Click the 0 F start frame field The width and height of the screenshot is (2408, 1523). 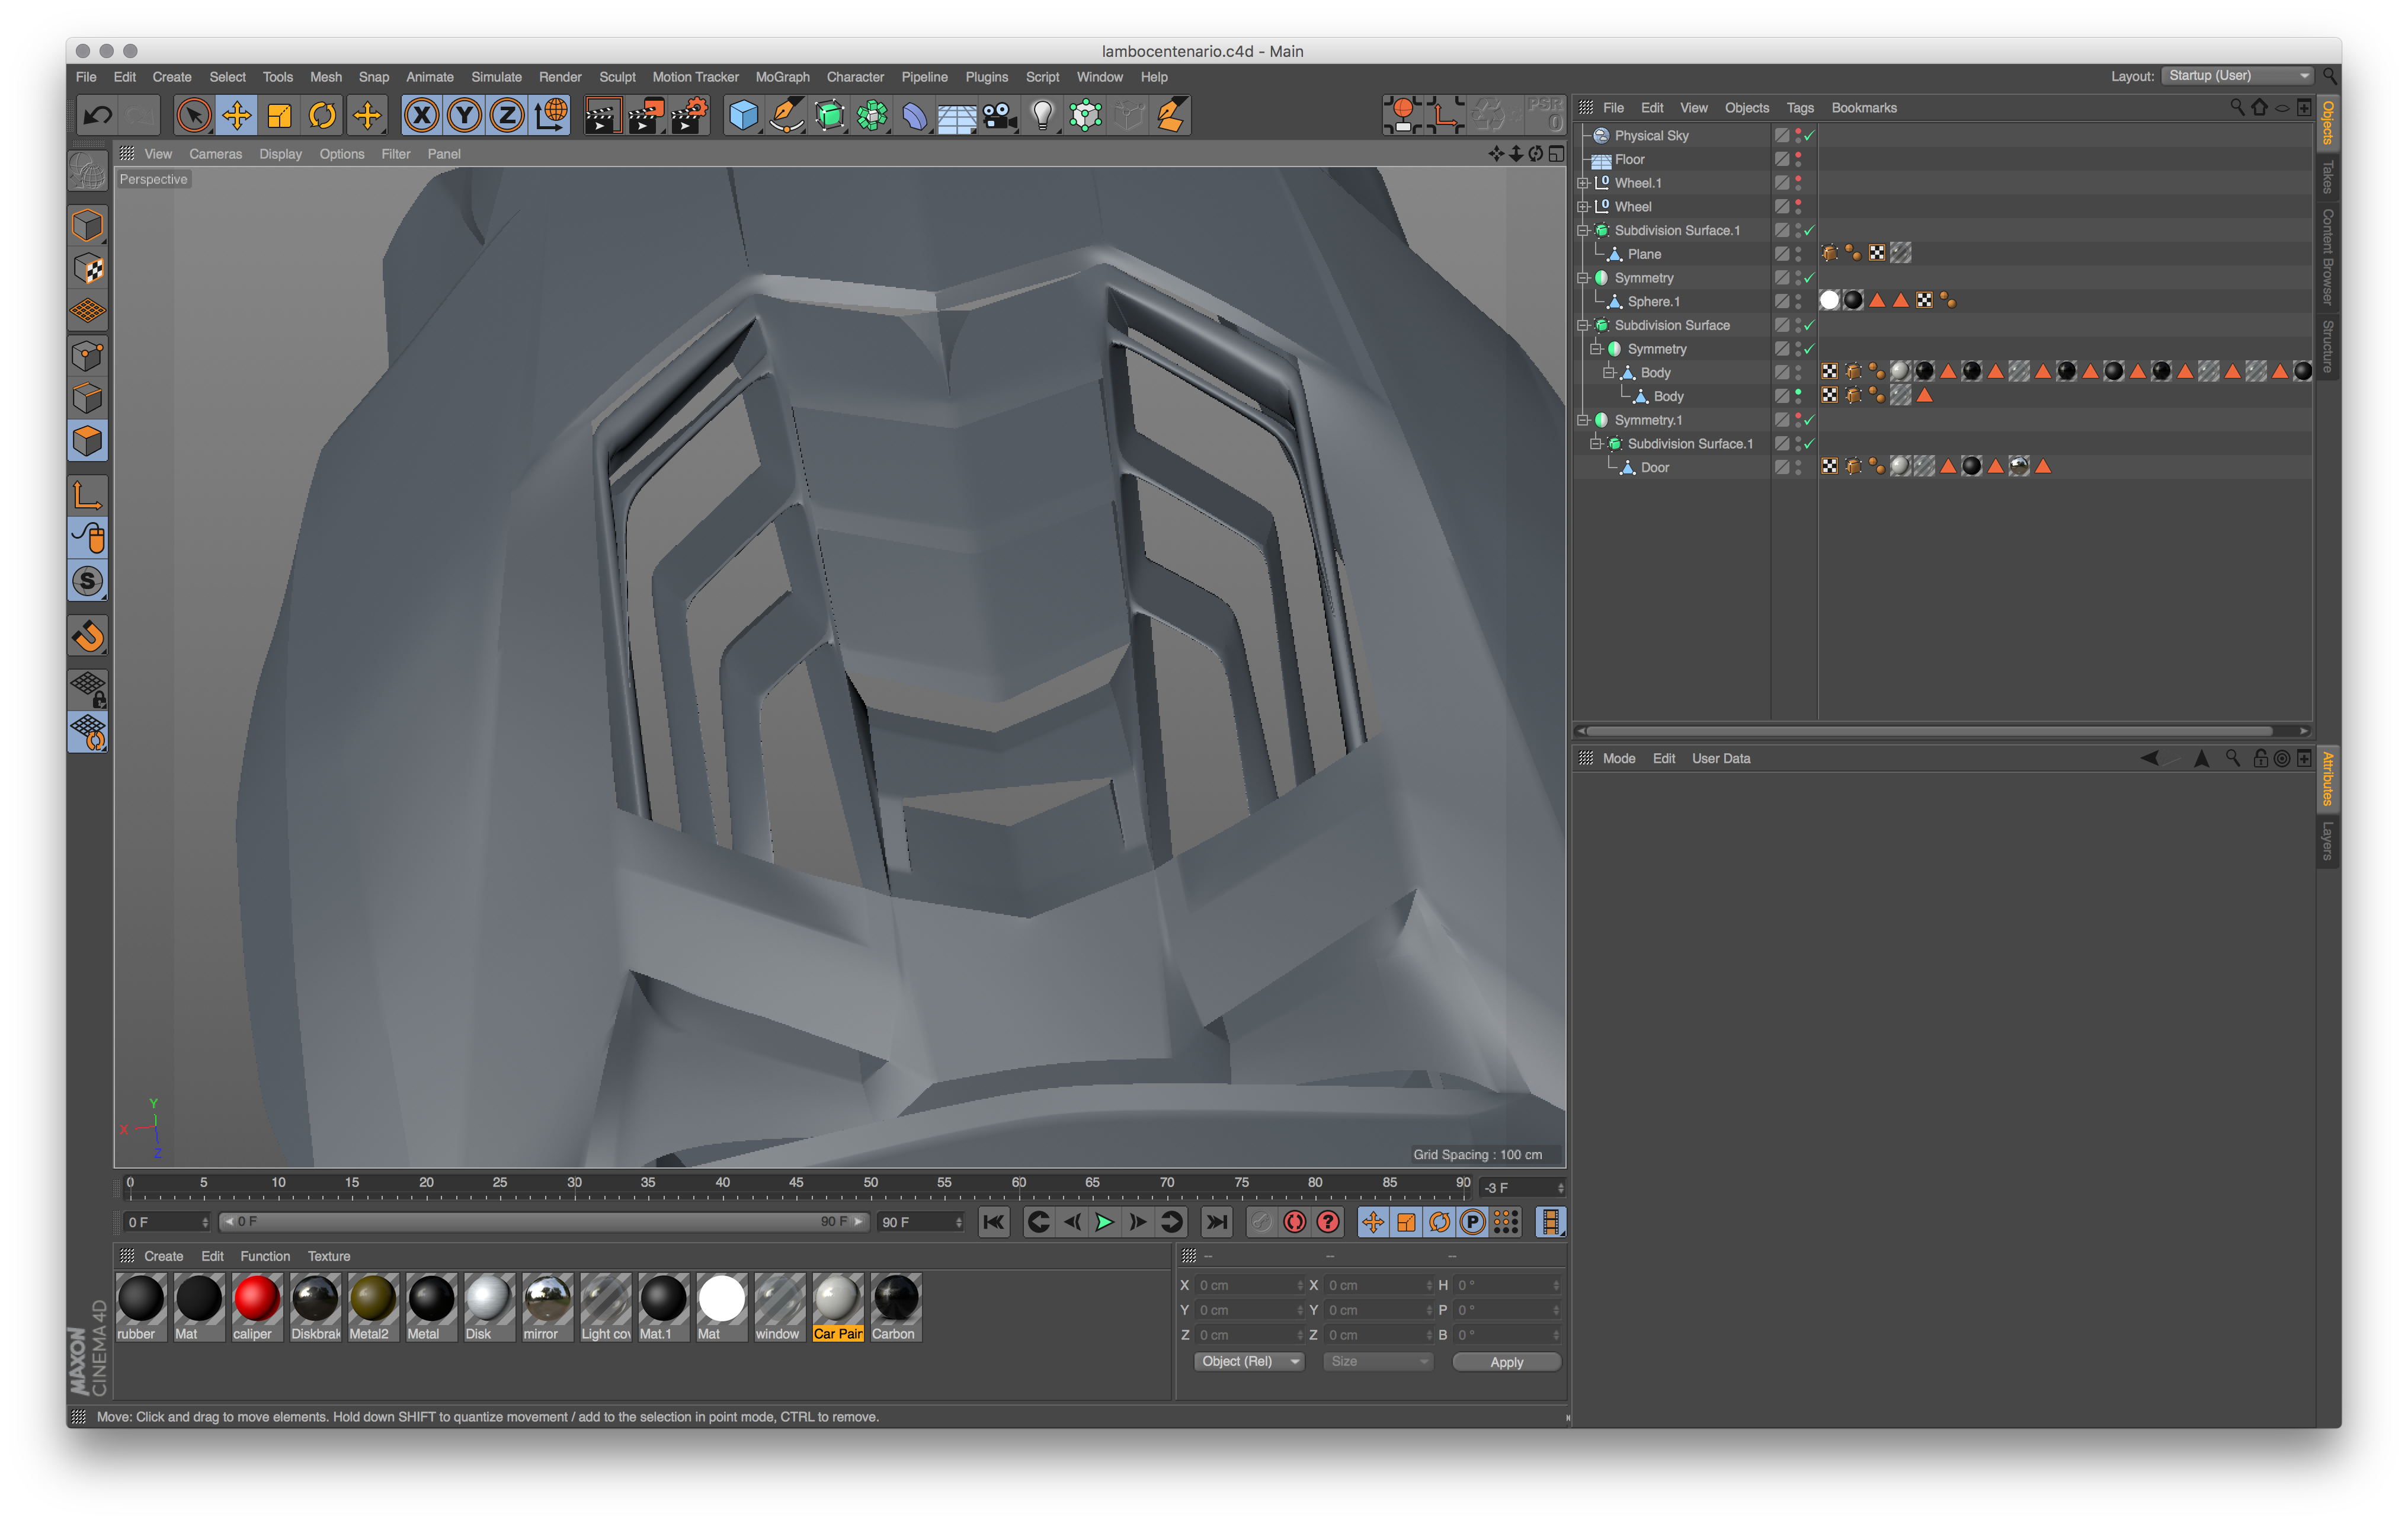[166, 1222]
